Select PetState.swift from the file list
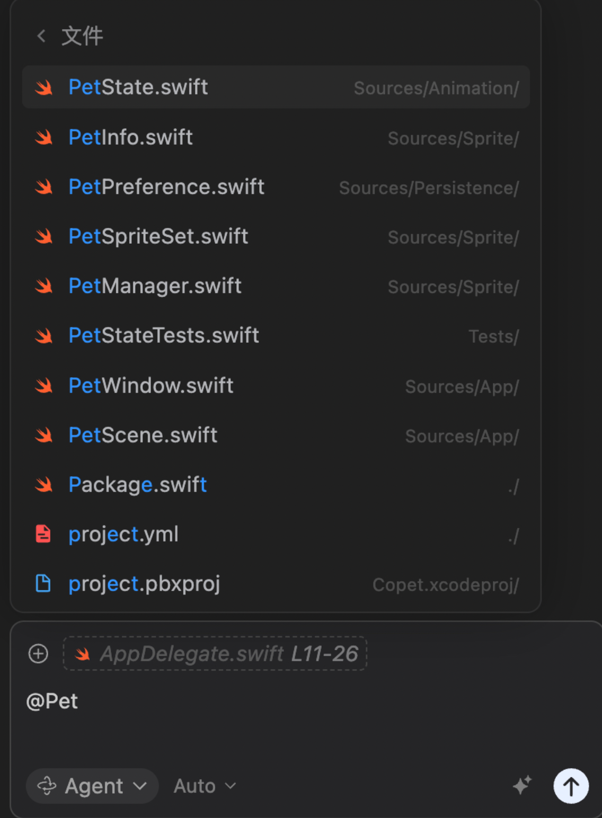Screen dimensions: 602x818 (x=276, y=87)
